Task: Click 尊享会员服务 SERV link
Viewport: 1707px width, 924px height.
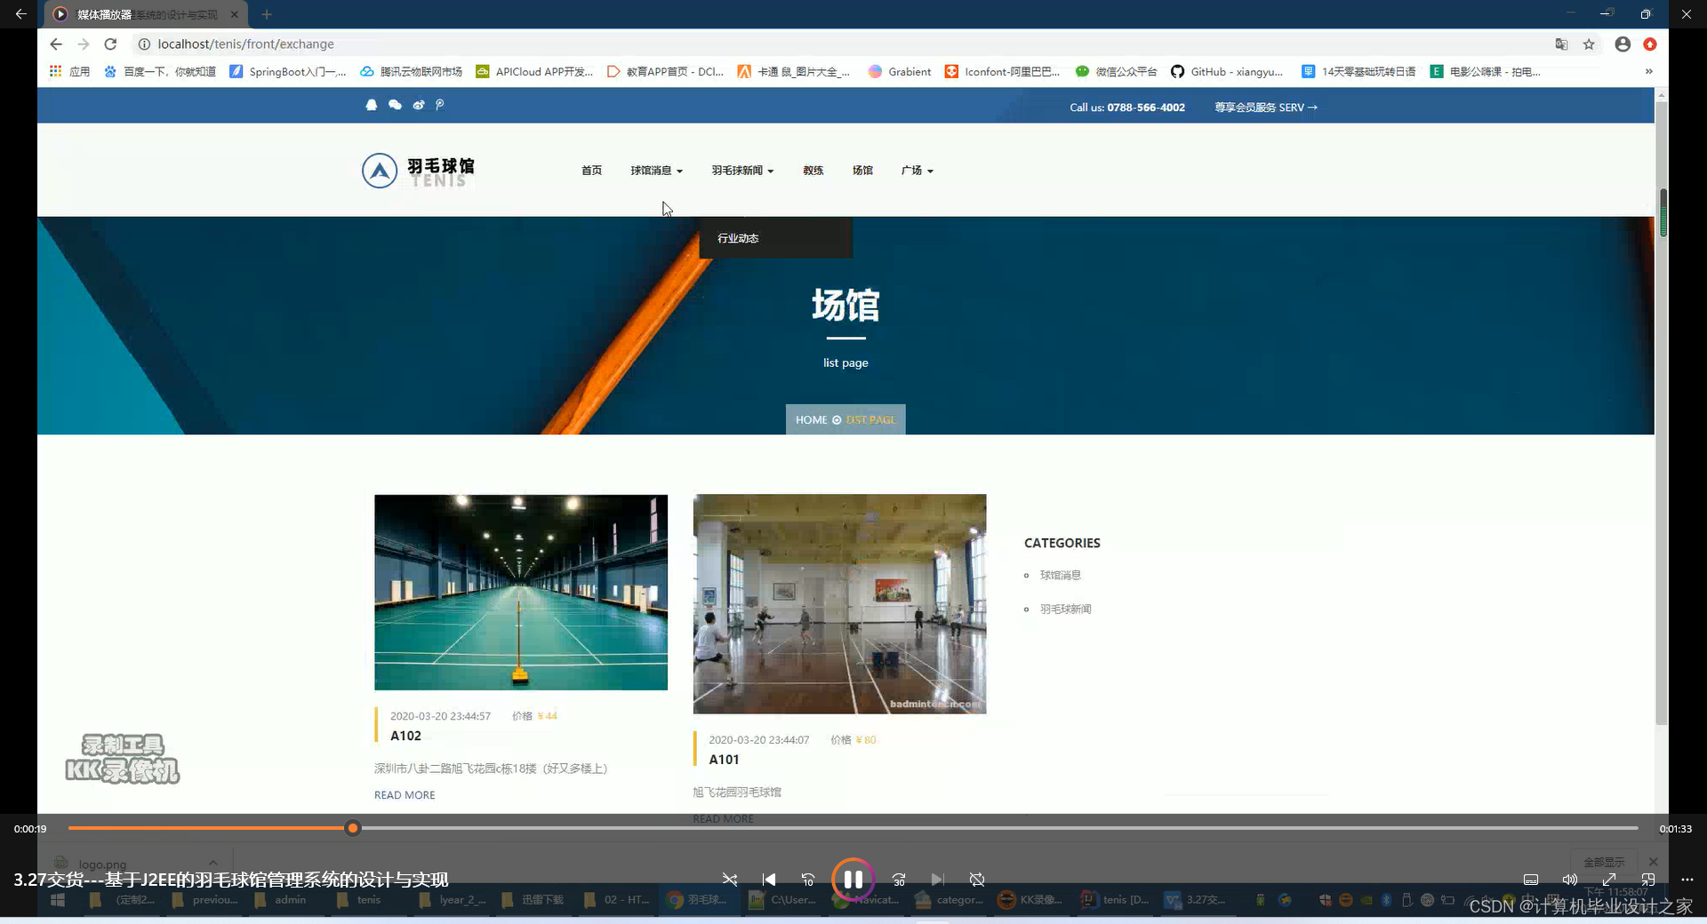Action: coord(1266,108)
